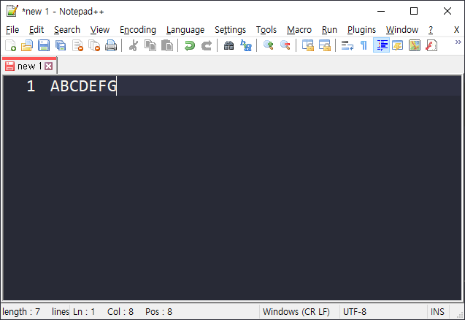Open the Encoding menu

(x=138, y=30)
